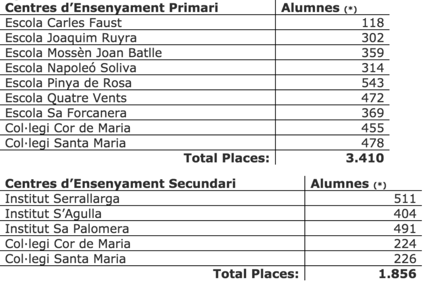Click the Institut S'Agulla entry

53,213
